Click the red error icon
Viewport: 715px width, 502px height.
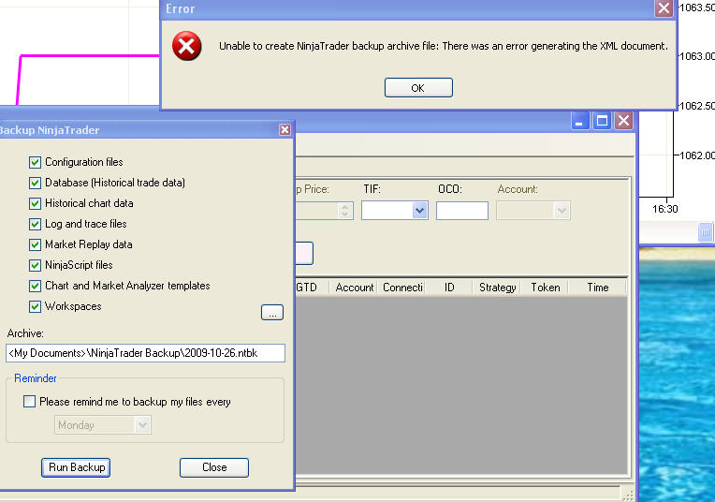point(186,46)
